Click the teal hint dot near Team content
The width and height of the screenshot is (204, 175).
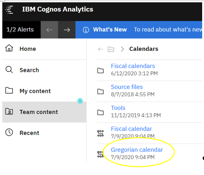[80, 101]
